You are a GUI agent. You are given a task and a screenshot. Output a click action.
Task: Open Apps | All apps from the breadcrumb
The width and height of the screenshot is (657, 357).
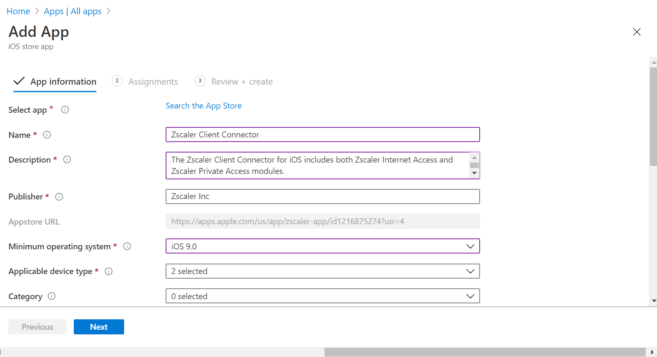coord(72,11)
